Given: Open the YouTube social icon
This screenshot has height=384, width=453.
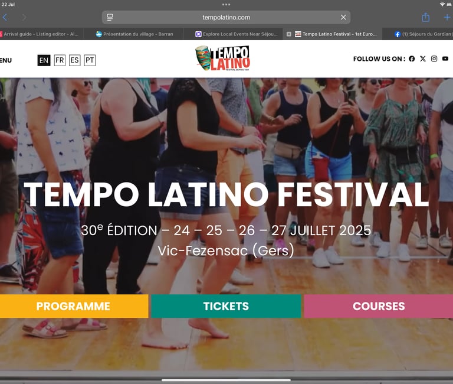Looking at the screenshot, I should [445, 58].
